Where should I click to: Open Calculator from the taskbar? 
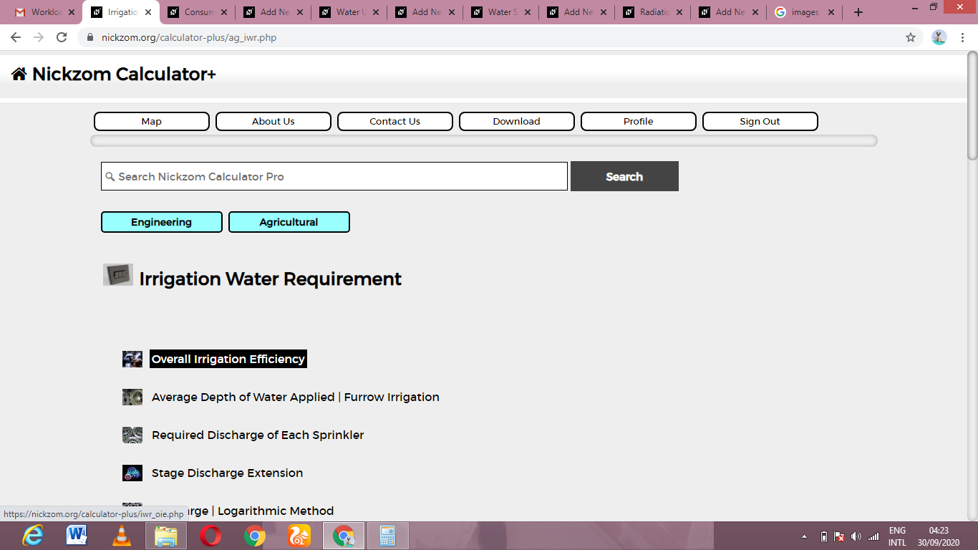(x=387, y=536)
